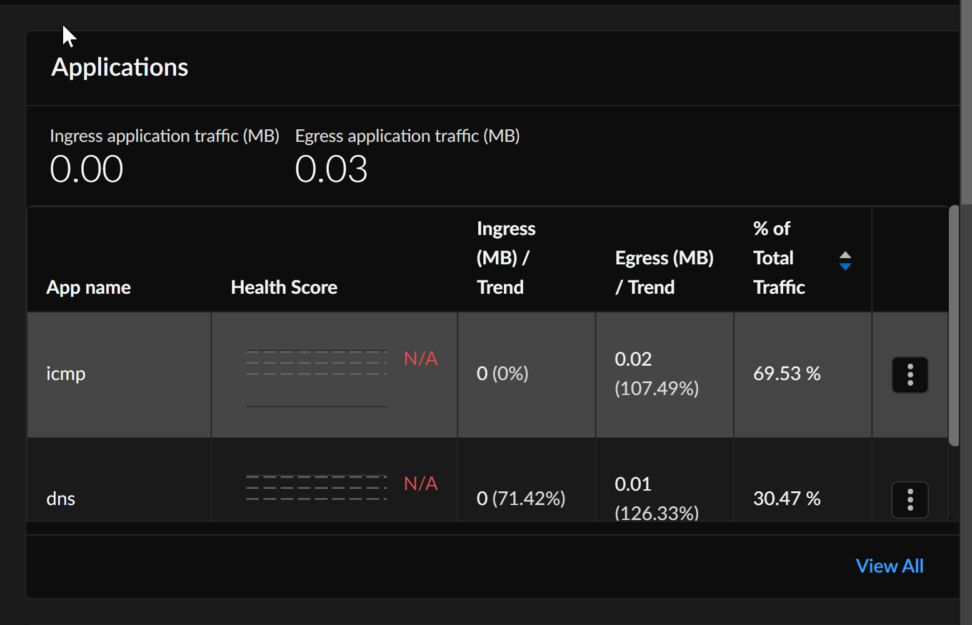Click the Ingress (MB) / Trend header
Screen dimensions: 972x625
point(506,257)
